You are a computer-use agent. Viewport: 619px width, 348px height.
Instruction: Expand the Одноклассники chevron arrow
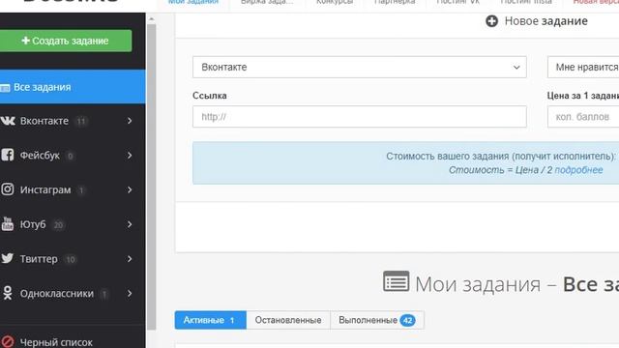click(130, 294)
